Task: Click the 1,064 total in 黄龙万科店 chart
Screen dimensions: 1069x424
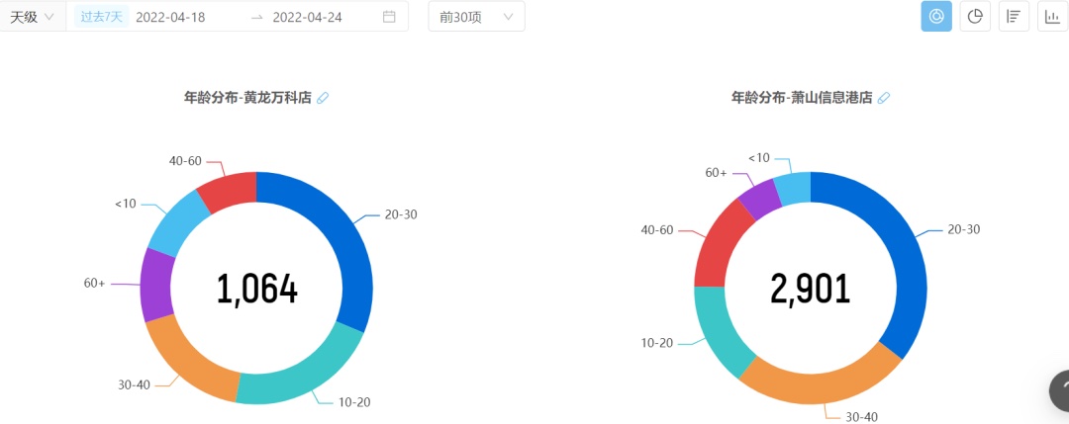Action: [257, 289]
